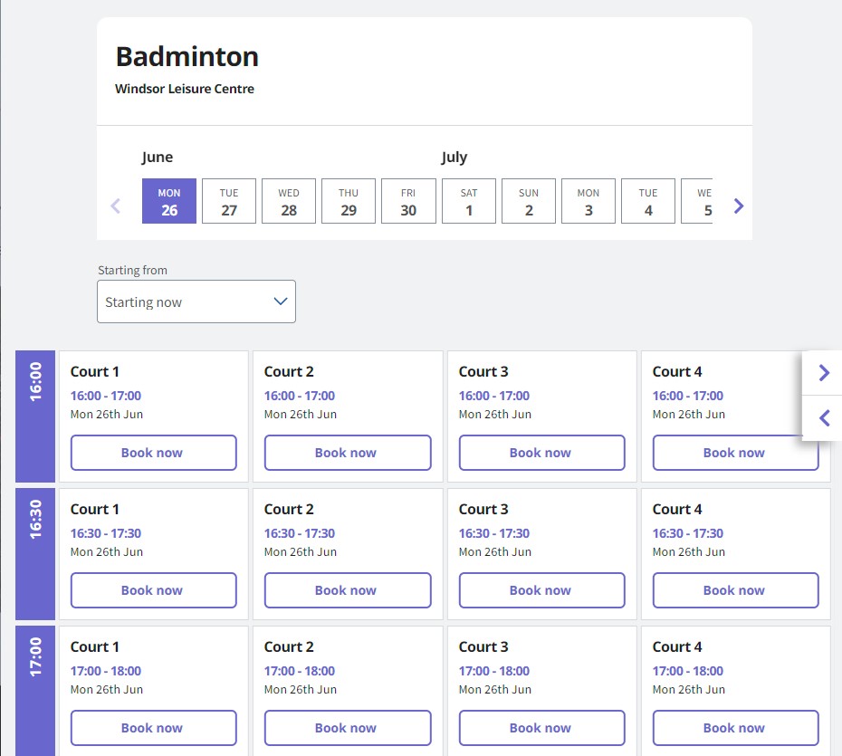Click the 17:00 time slot row header
Viewport: 842px width, 756px height.
tap(35, 691)
